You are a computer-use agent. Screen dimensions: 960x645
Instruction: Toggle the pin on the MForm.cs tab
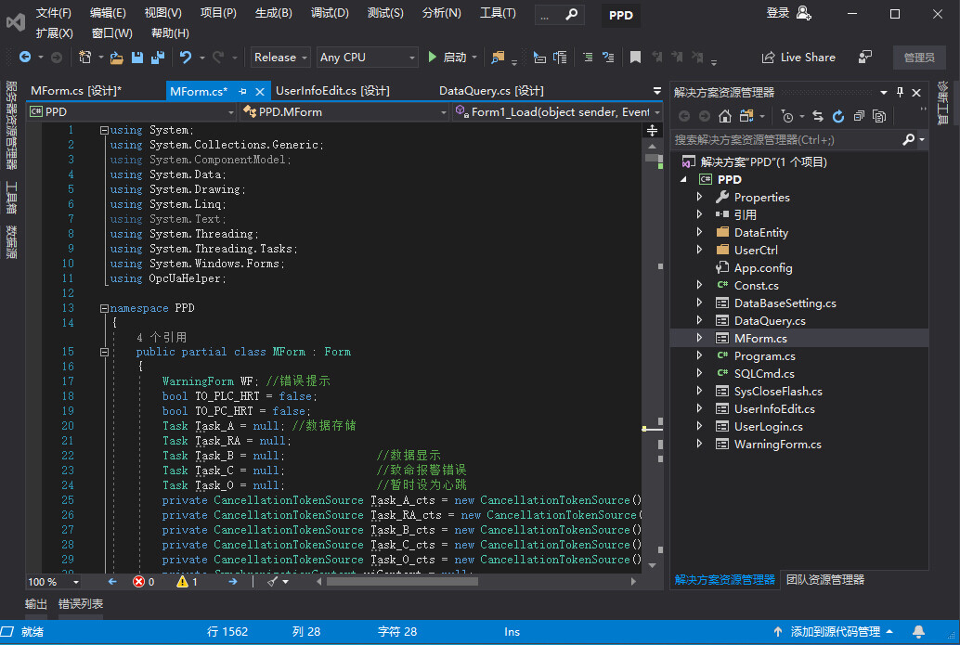tap(242, 91)
